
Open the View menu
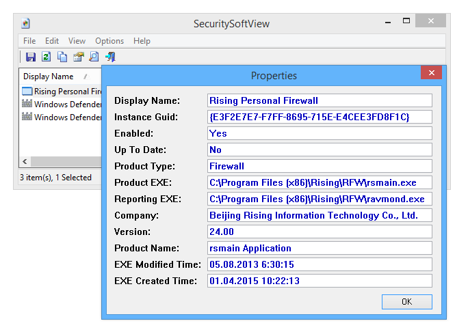[77, 41]
